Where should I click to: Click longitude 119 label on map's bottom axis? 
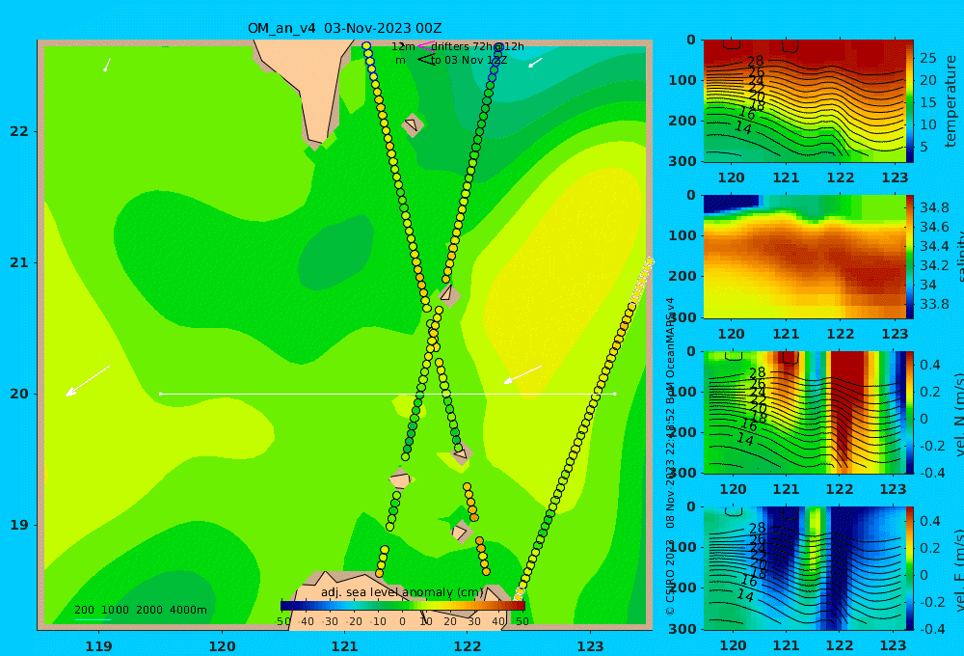click(x=98, y=646)
